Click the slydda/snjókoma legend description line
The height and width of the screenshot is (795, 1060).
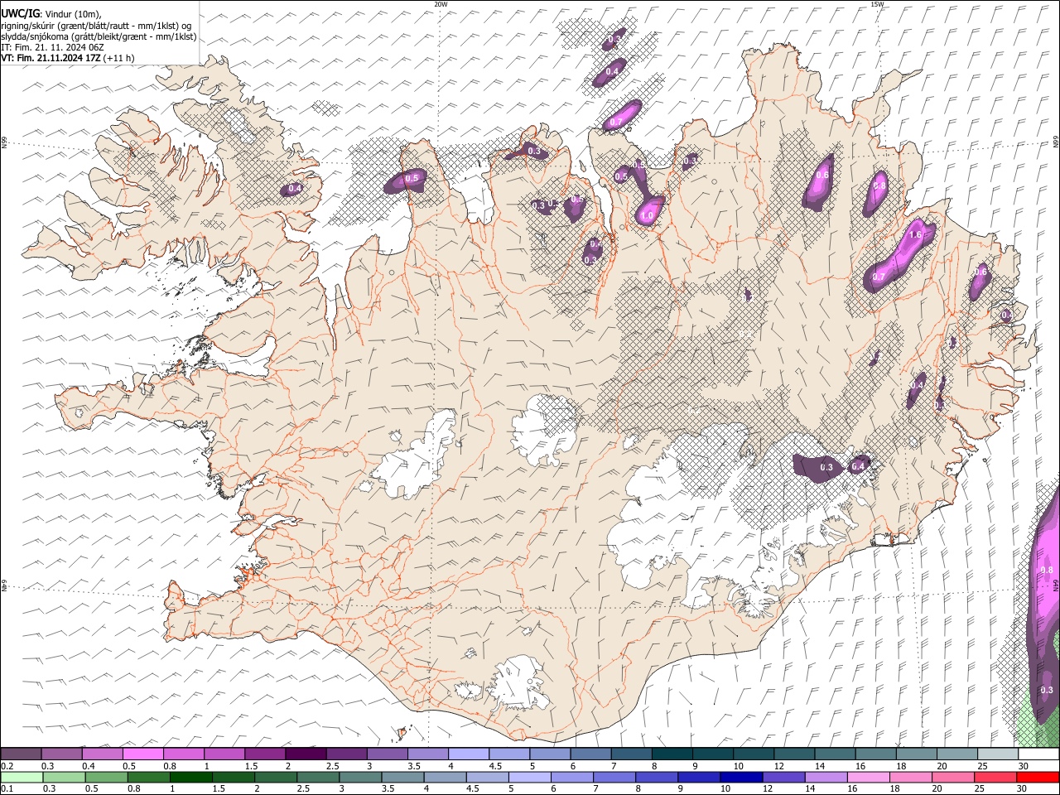(x=99, y=36)
